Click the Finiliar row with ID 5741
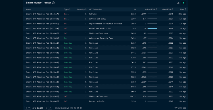This screenshot has width=213, height=110. pyautogui.click(x=105, y=53)
